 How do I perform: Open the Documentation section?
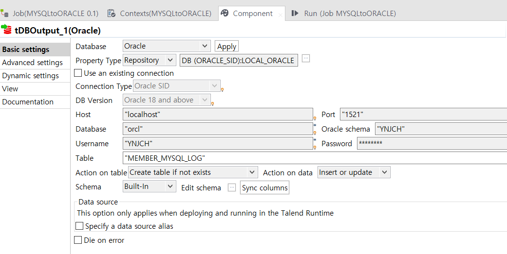(x=35, y=102)
